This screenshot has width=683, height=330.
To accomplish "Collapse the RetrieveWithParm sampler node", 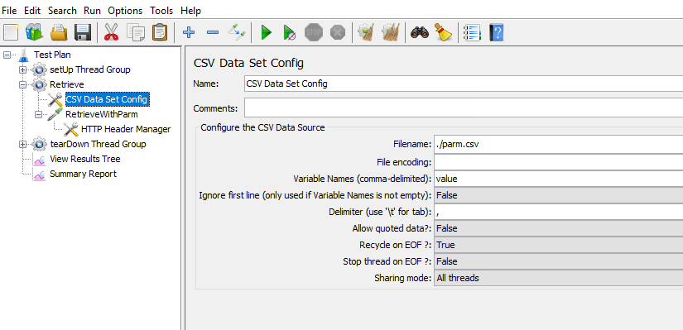I will pos(38,114).
